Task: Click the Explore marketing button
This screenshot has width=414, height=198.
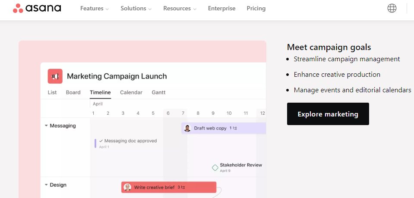Action: [x=328, y=114]
